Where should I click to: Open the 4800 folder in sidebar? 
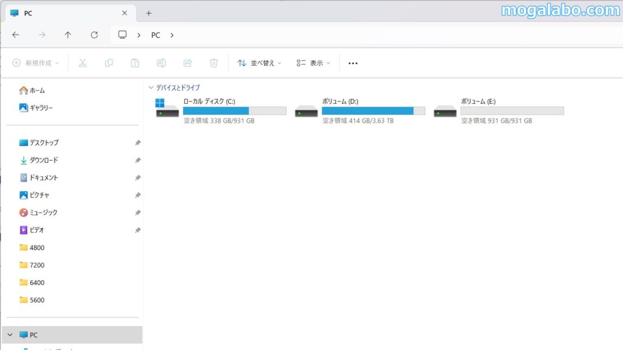pos(37,247)
